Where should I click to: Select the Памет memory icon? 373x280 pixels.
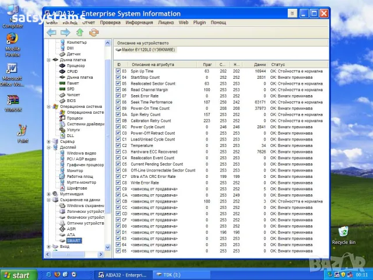click(x=62, y=83)
